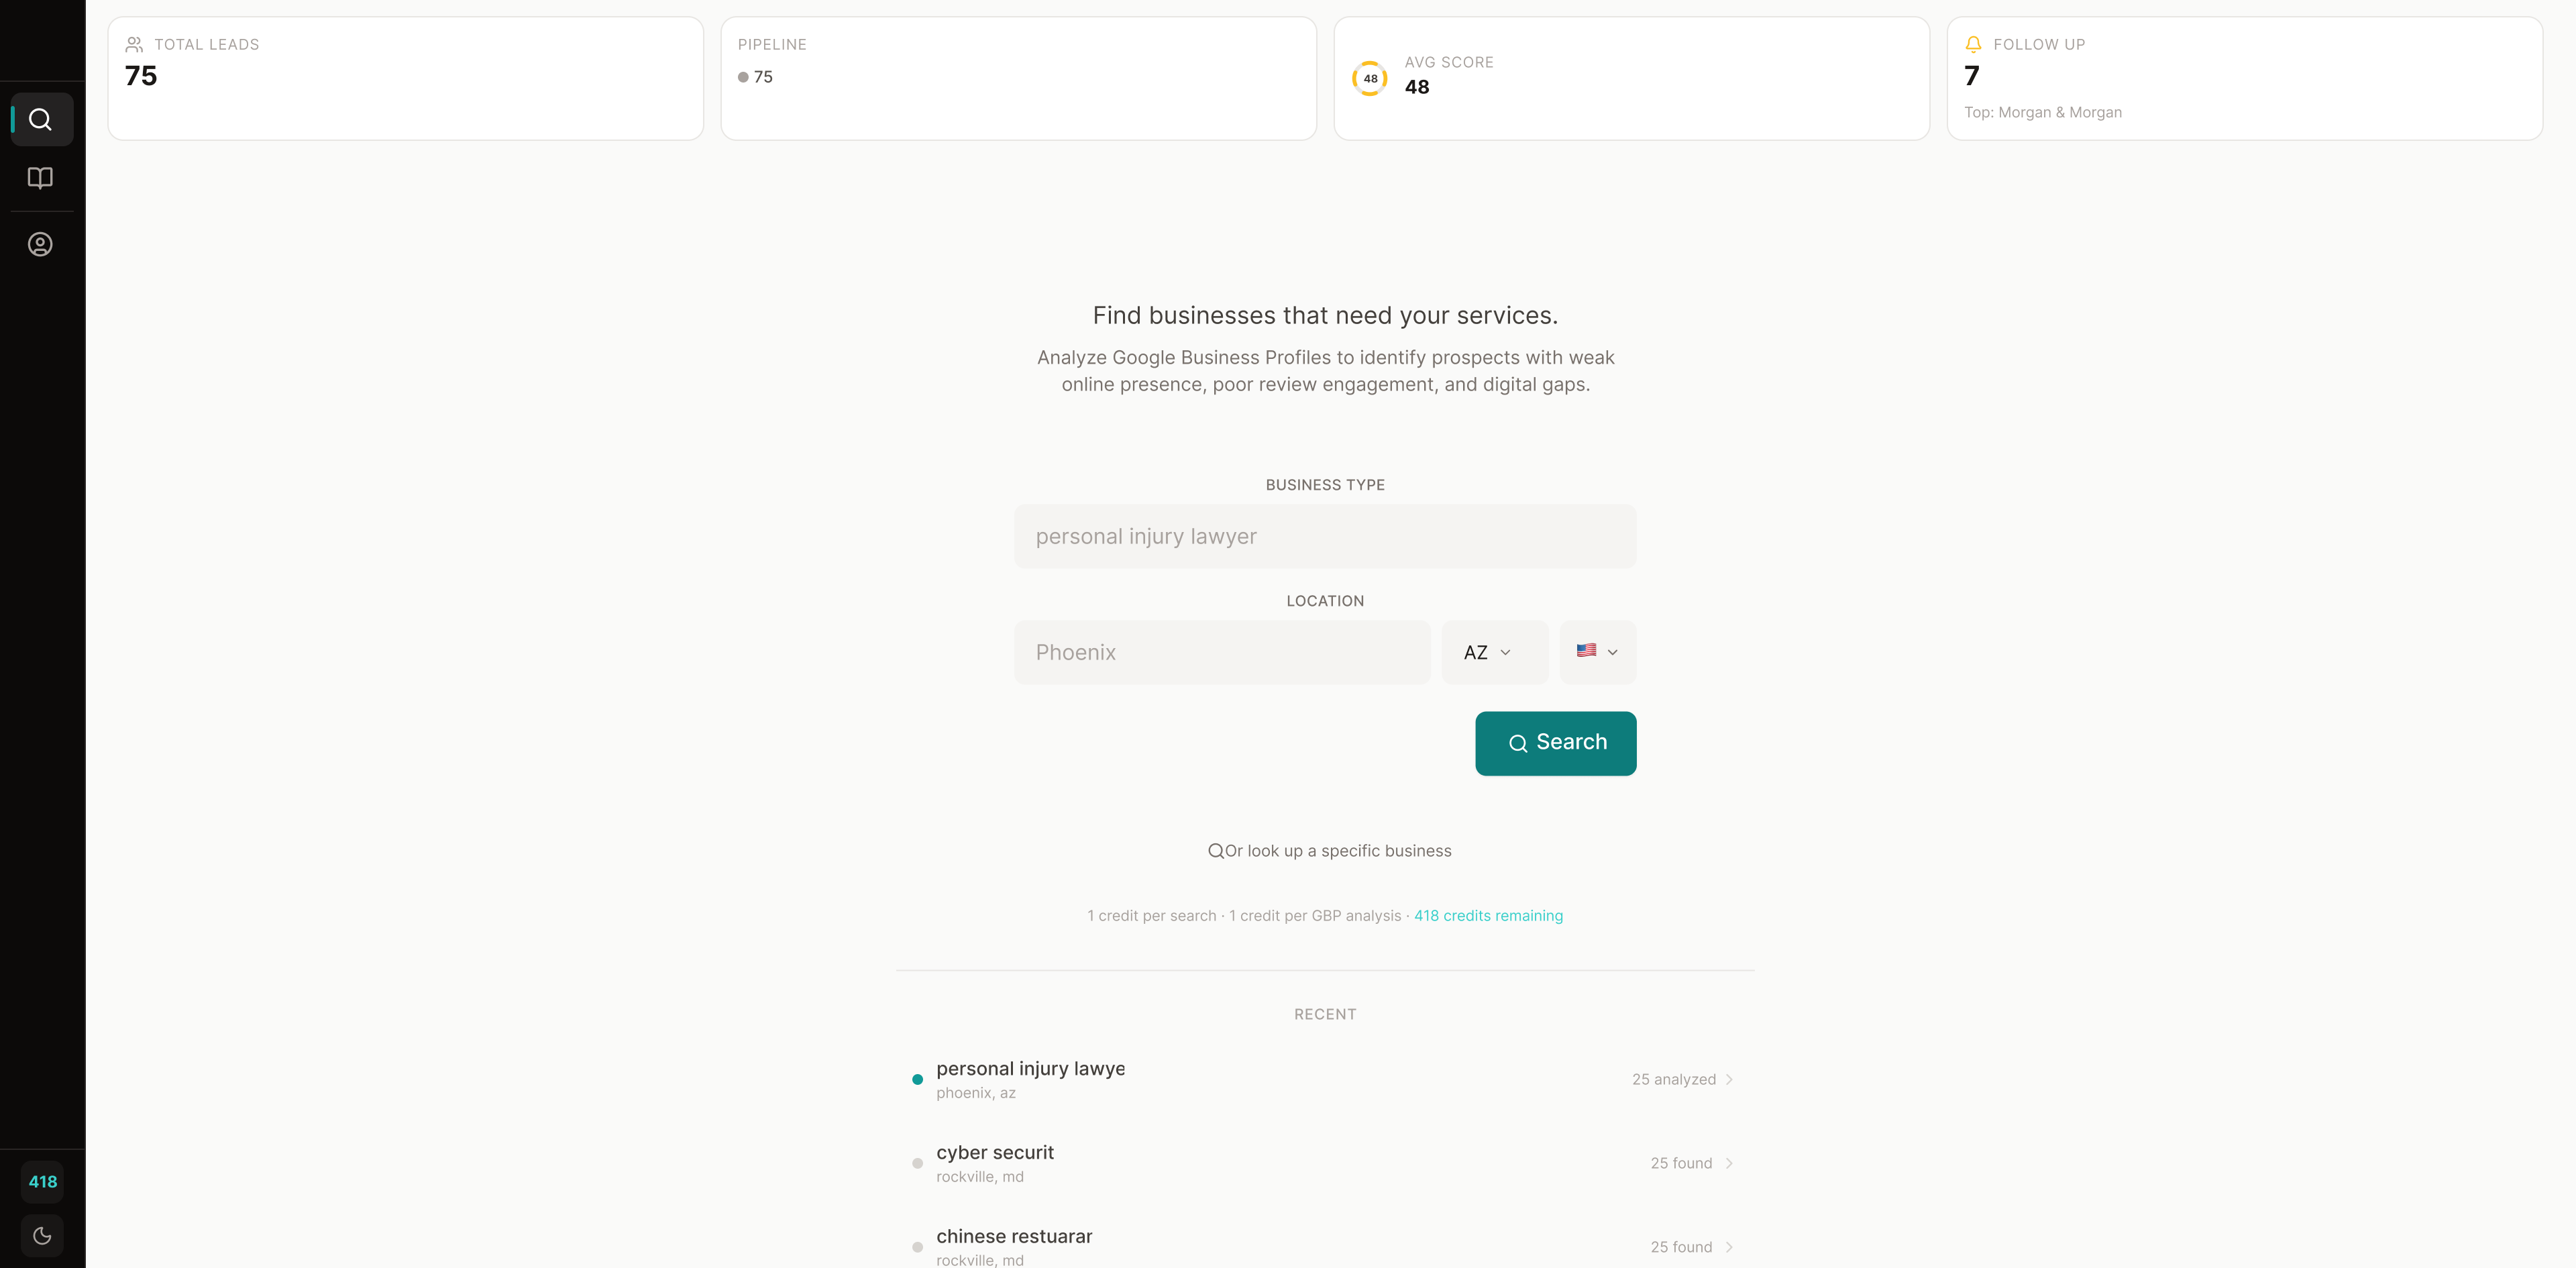Open the Recent section heading
The width and height of the screenshot is (2576, 1268).
coord(1325,1013)
